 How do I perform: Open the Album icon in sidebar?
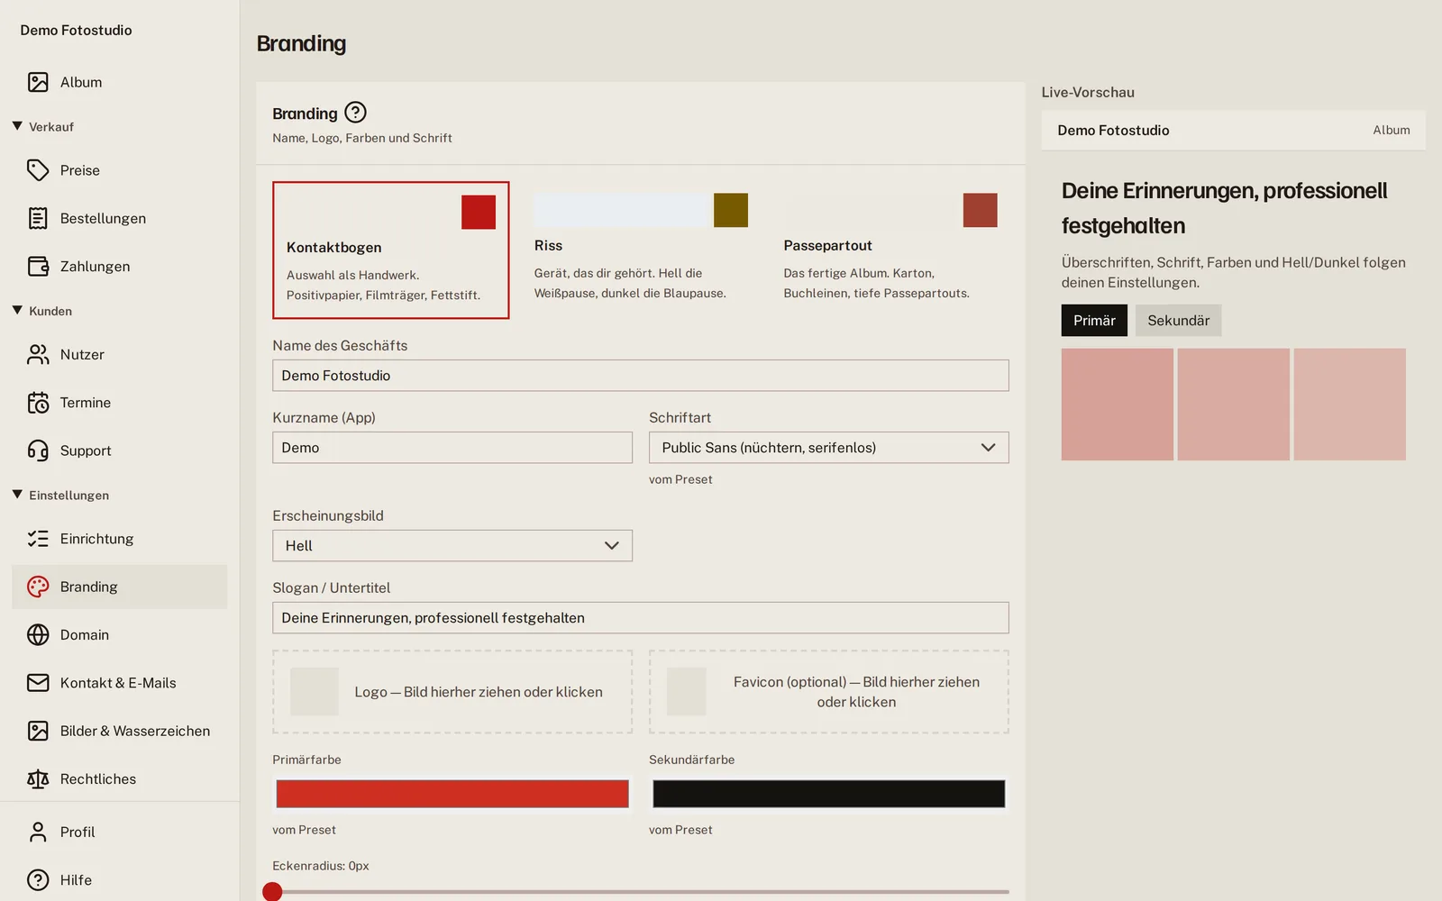click(x=38, y=82)
